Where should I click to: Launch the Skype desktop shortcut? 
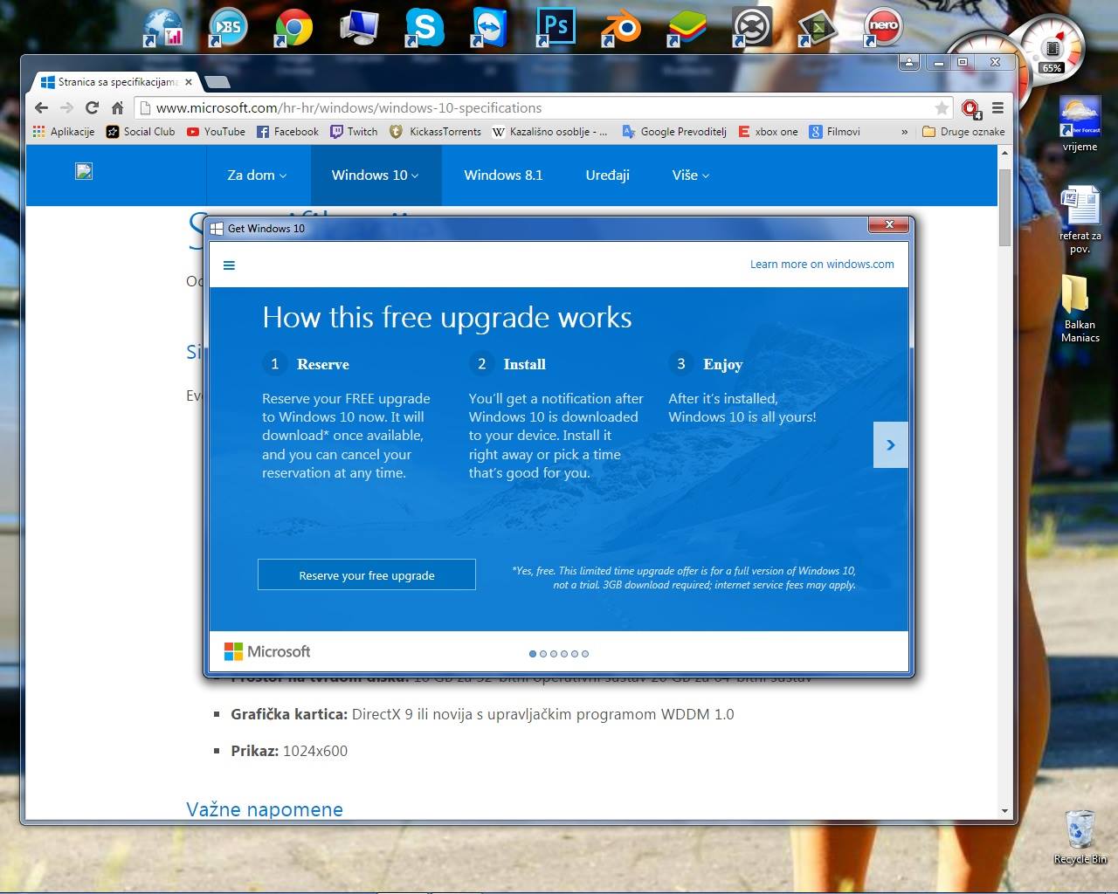tap(424, 28)
